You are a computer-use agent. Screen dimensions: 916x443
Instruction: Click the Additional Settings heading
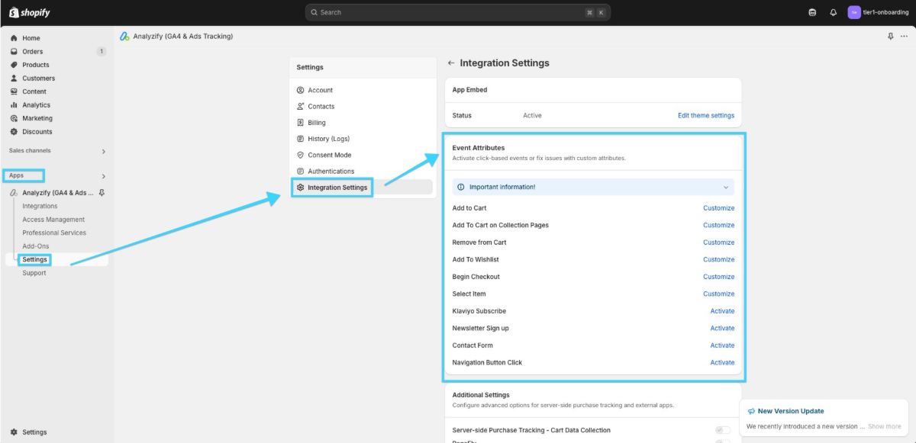point(481,395)
